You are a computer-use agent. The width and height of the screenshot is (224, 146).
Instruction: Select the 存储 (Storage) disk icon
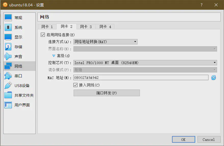pyautogui.click(x=8, y=47)
